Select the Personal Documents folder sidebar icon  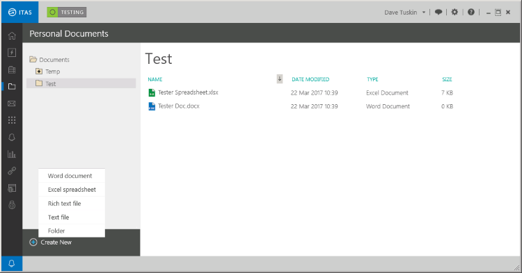point(12,86)
